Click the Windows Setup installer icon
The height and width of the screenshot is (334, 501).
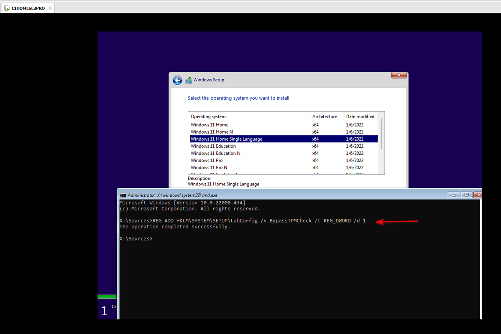point(189,80)
